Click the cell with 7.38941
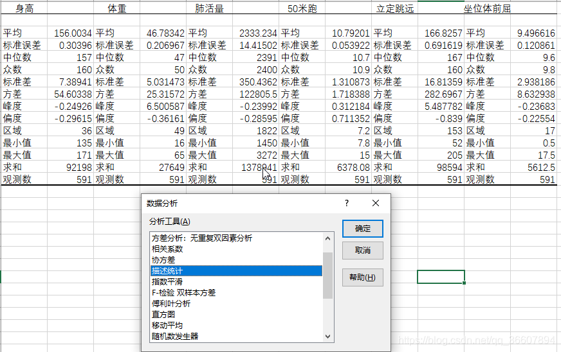 click(x=71, y=82)
